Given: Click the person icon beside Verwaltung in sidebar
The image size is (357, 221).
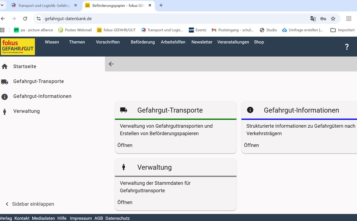Looking at the screenshot, I should tap(4, 112).
